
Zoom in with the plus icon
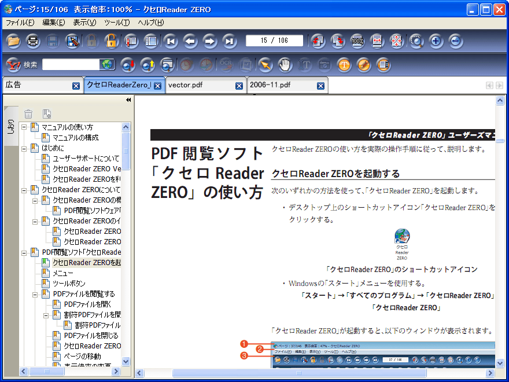click(x=436, y=41)
